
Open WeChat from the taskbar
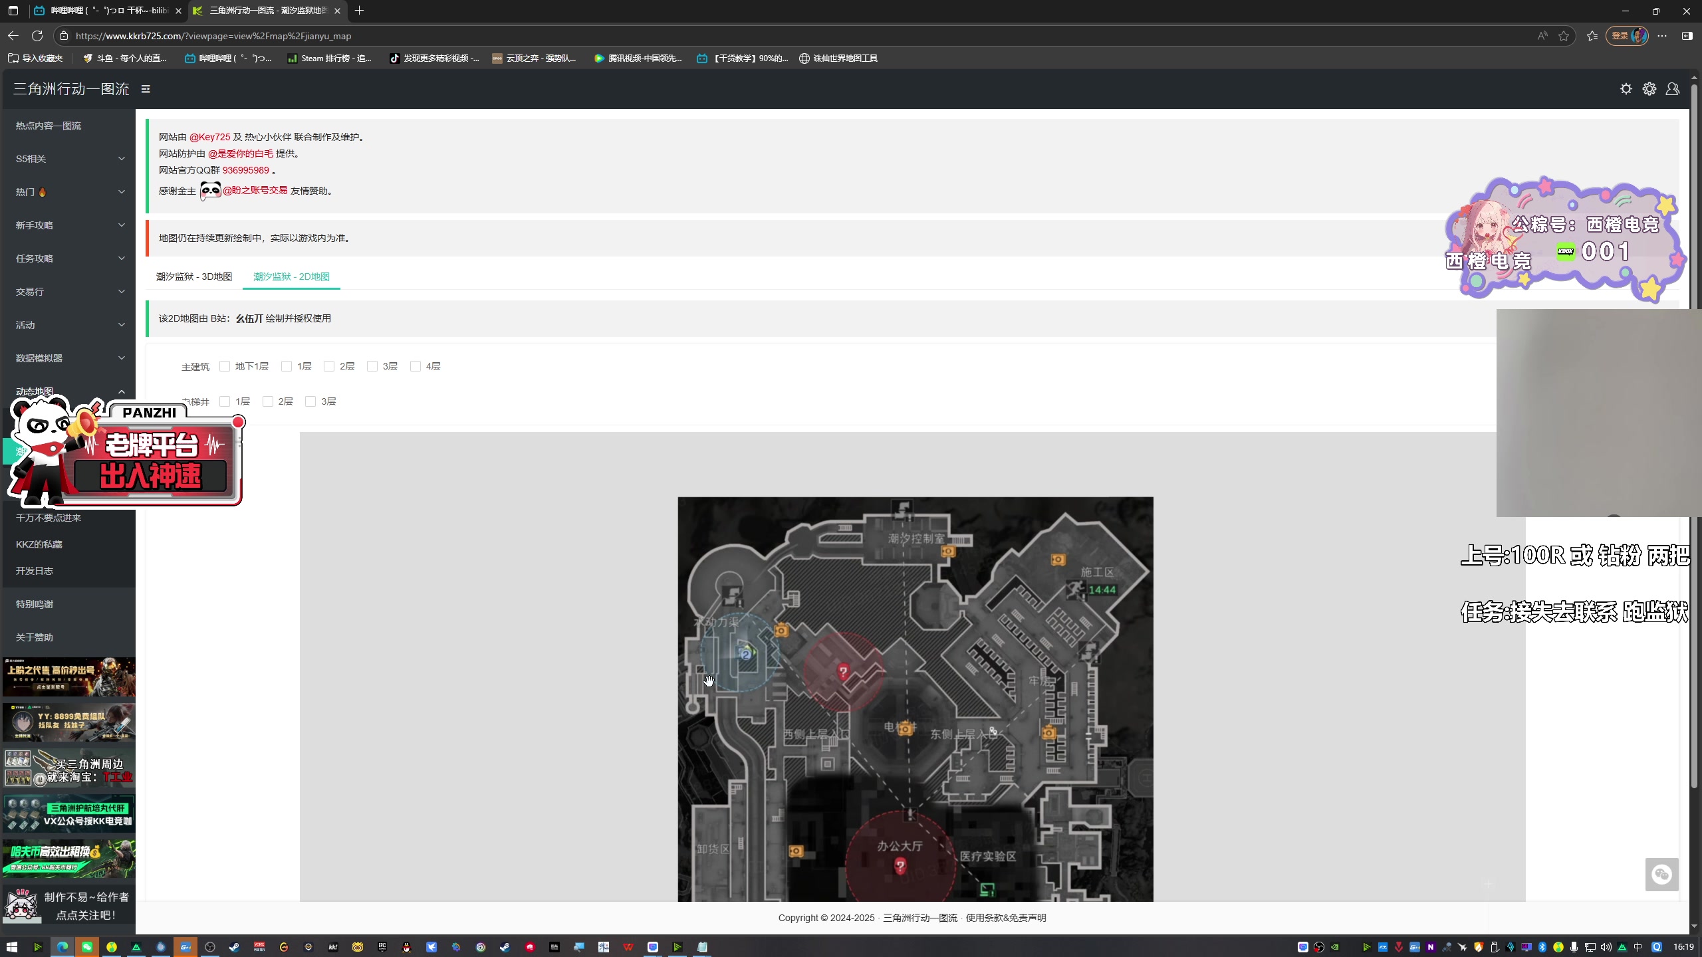pos(87,947)
